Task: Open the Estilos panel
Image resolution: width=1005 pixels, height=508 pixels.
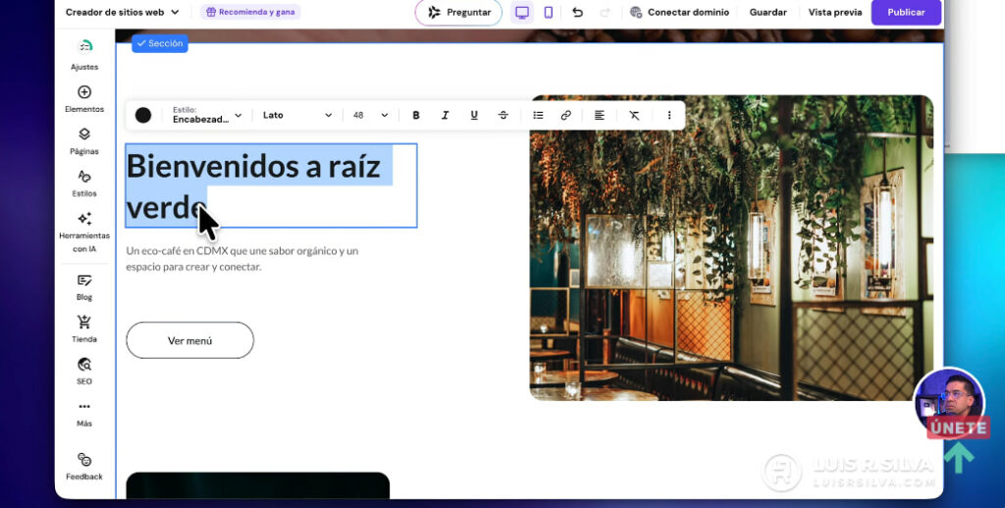Action: (84, 183)
